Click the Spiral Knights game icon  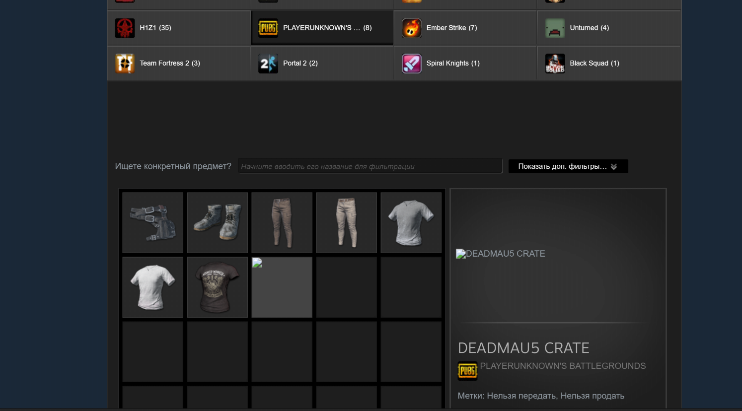click(x=412, y=64)
